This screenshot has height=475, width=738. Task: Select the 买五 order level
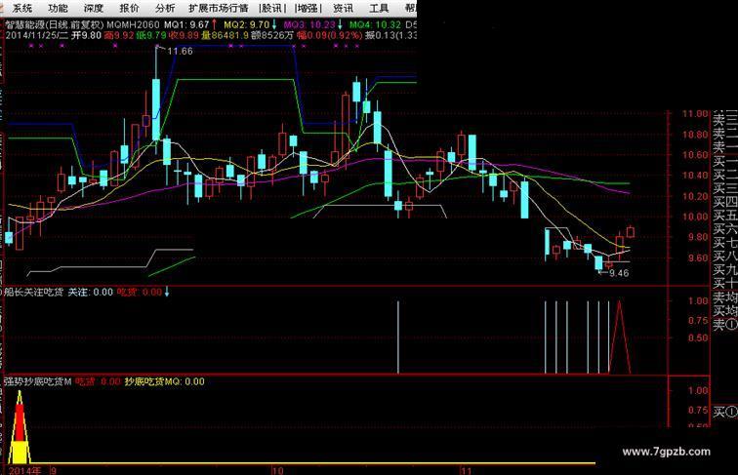[x=724, y=216]
